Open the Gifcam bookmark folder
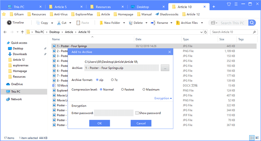The width and height of the screenshot is (261, 141). point(17,14)
